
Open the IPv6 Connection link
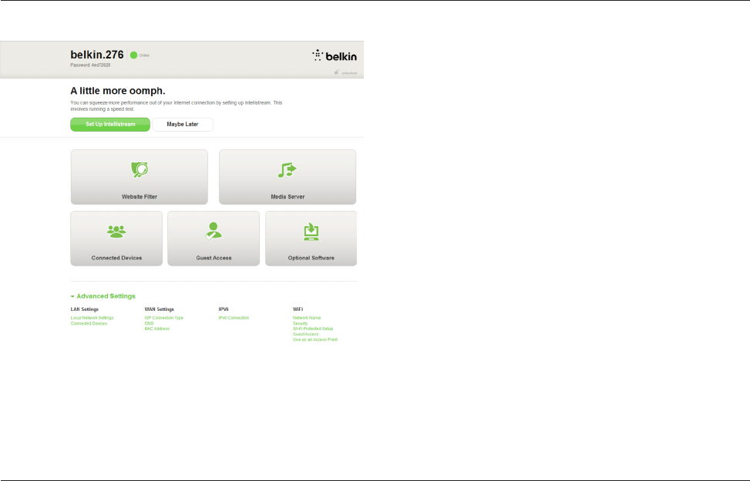coord(234,318)
